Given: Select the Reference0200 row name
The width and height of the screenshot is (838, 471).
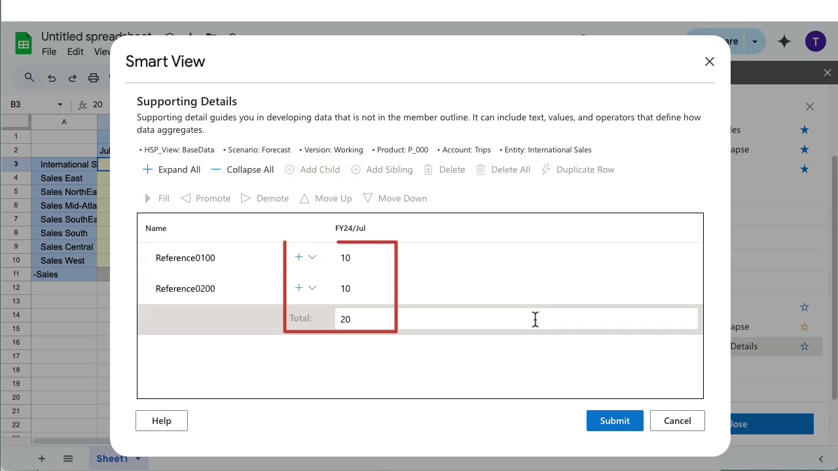Looking at the screenshot, I should click(185, 288).
